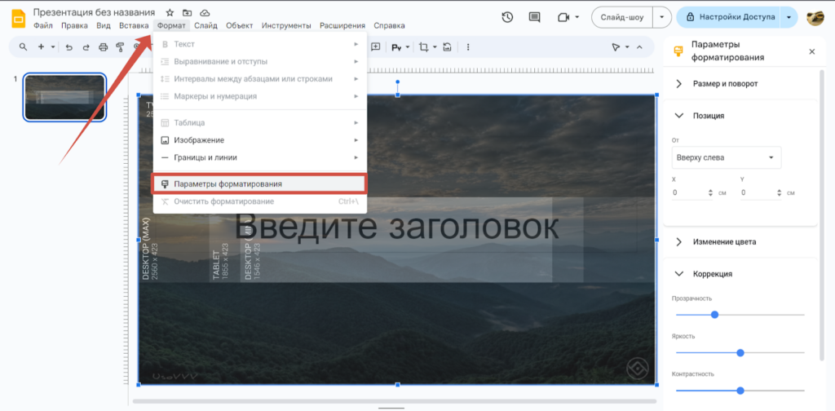The height and width of the screenshot is (411, 835).
Task: Open the Правка menu
Action: pos(74,25)
